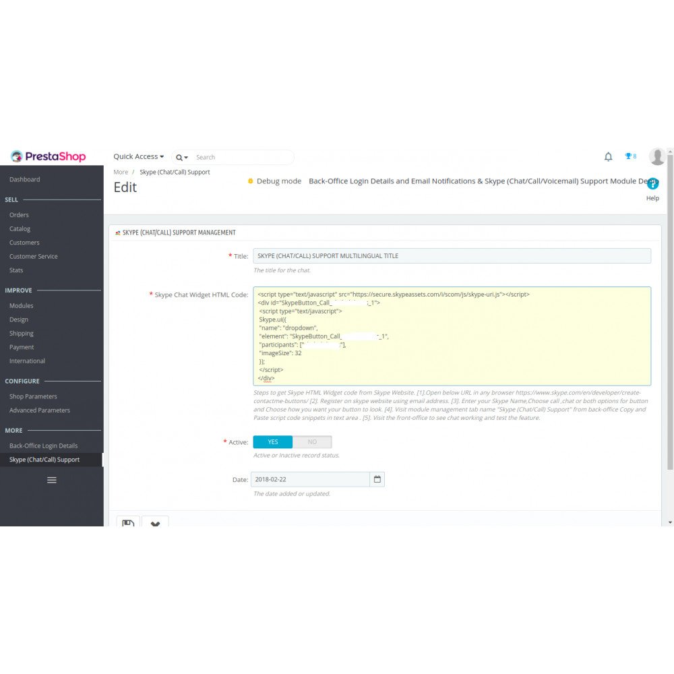Click the Help question mark icon

[x=652, y=183]
